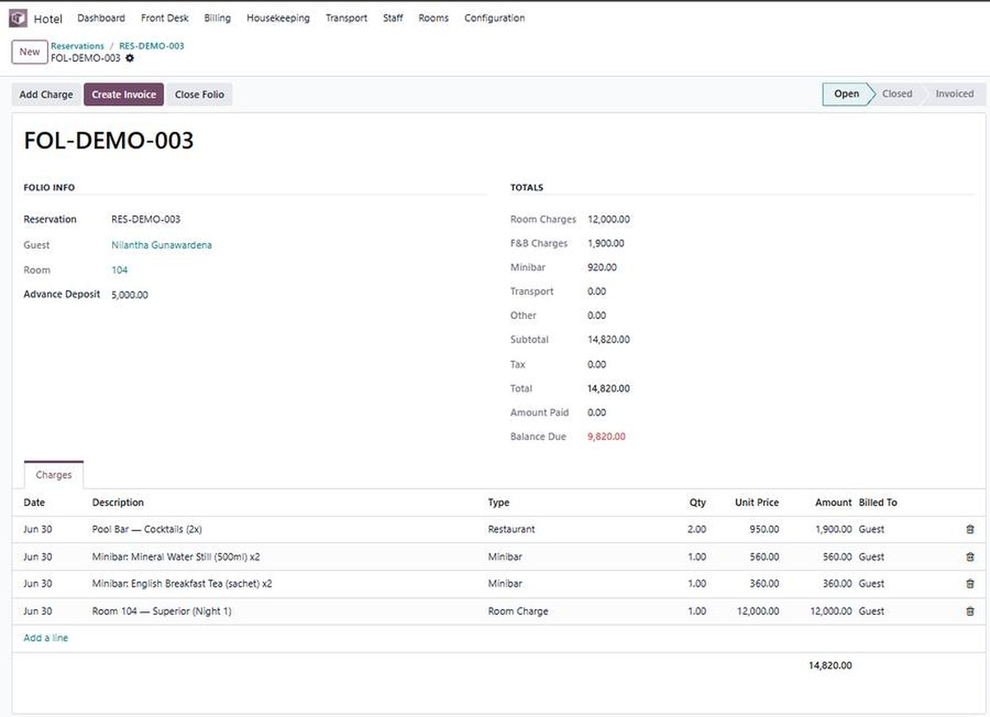Image resolution: width=990 pixels, height=717 pixels.
Task: Edit the Advance Deposit 5,000.00 field
Action: (x=130, y=295)
